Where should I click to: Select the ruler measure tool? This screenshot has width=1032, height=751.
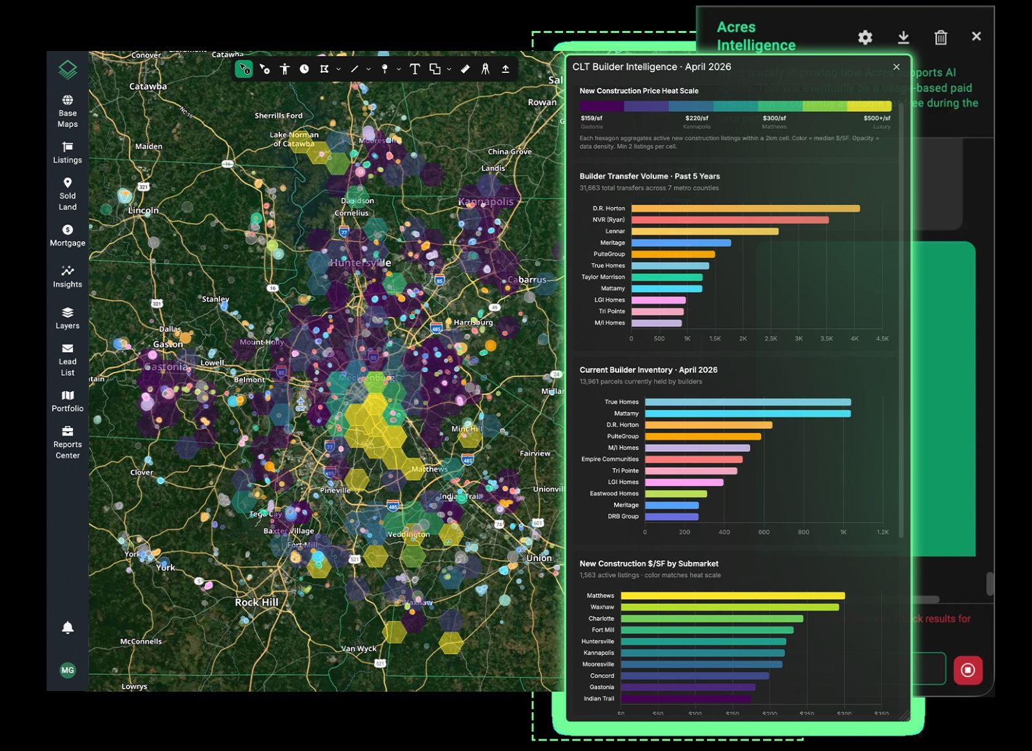click(x=465, y=69)
